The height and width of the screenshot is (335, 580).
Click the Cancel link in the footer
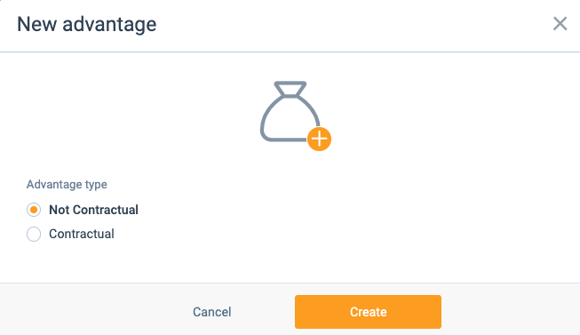point(212,312)
